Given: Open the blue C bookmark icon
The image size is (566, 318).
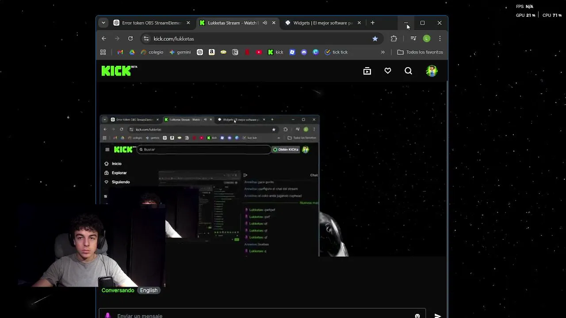Looking at the screenshot, I should coord(315,52).
